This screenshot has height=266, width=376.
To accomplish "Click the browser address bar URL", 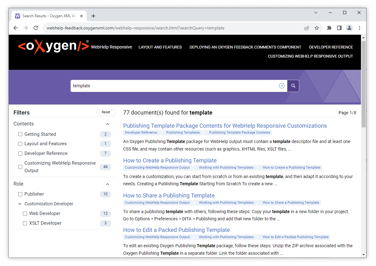I will [136, 28].
